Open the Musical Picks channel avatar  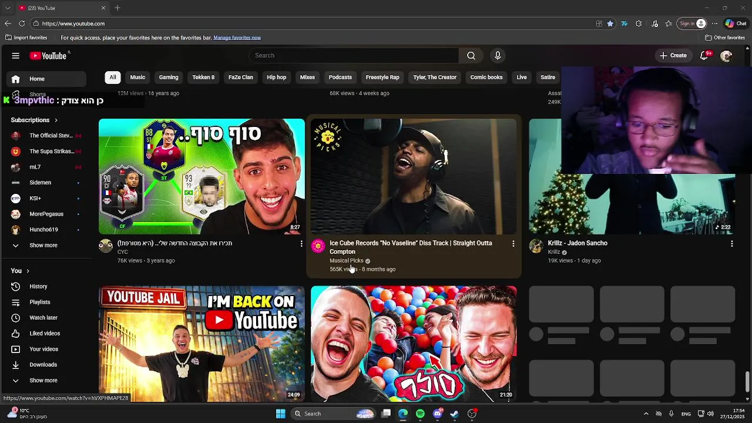(318, 246)
